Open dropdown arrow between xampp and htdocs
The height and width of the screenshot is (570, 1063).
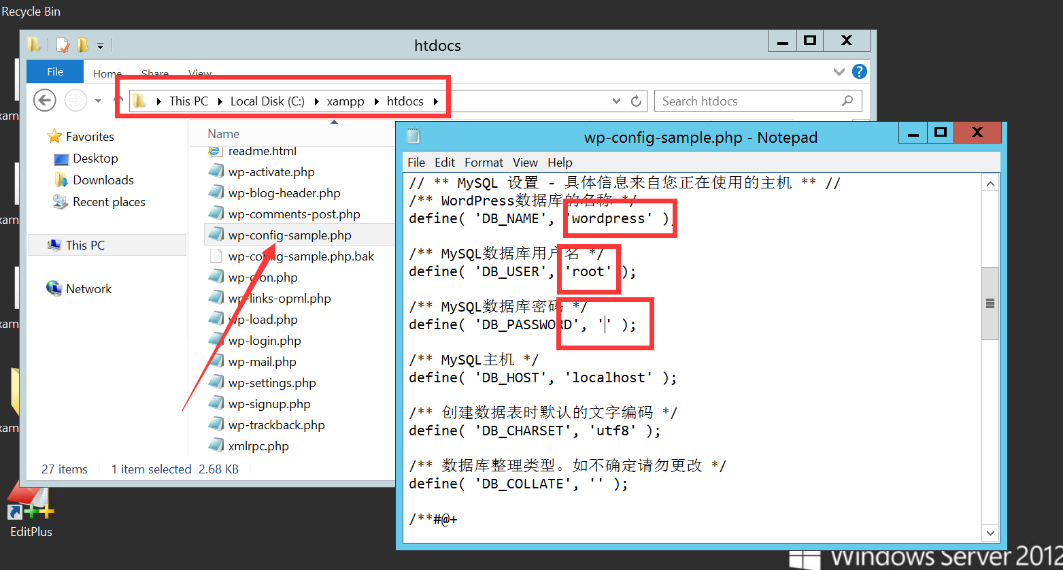click(376, 101)
